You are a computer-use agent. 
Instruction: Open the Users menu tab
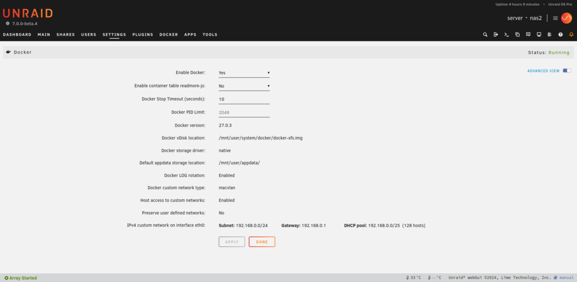pyautogui.click(x=89, y=35)
